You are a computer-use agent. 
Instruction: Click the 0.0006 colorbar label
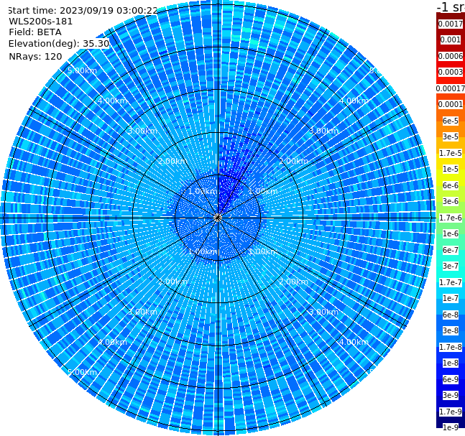[451, 56]
